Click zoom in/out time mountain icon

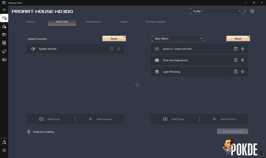pyautogui.click(x=157, y=49)
